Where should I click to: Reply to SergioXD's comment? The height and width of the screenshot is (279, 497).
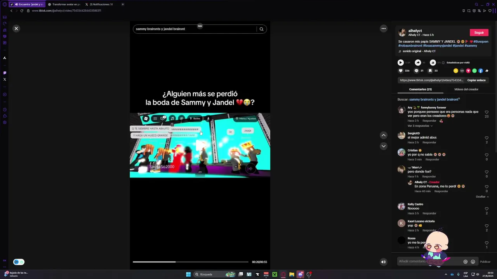429,143
